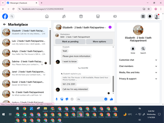The image size is (164, 123).
Task: Open the nine-dot Menu grid
Action: [143, 16]
